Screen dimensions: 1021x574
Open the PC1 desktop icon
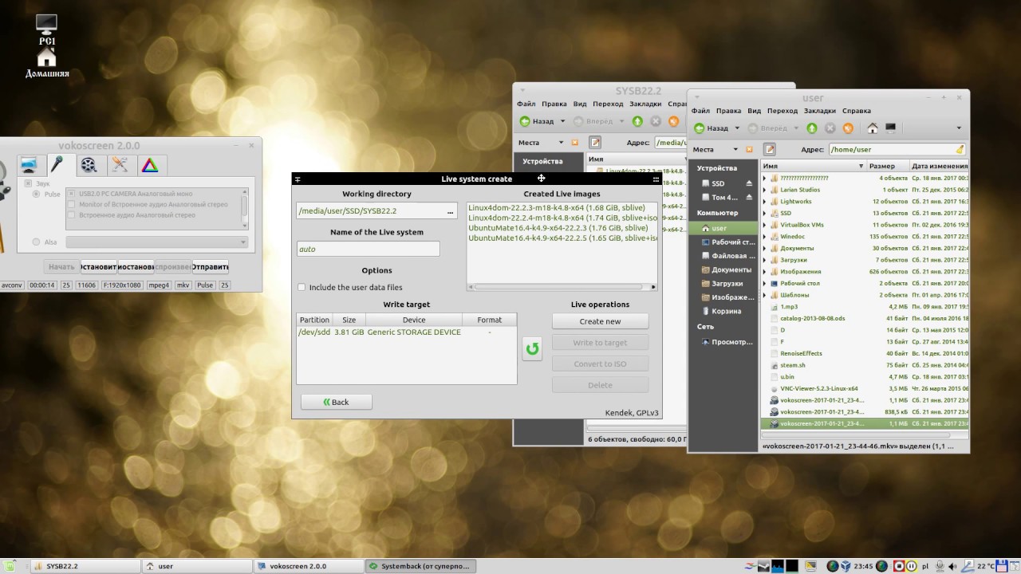click(46, 29)
